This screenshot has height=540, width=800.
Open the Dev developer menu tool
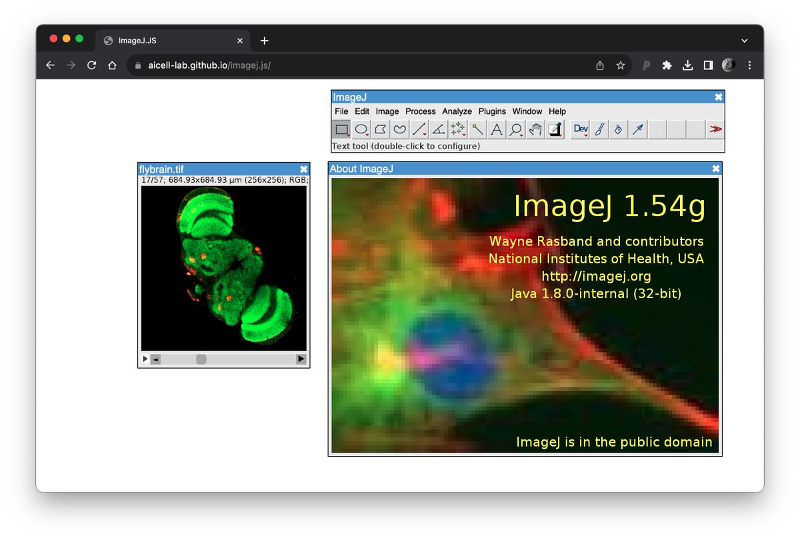tap(581, 129)
